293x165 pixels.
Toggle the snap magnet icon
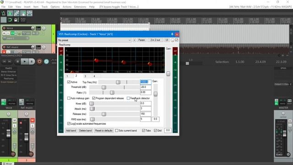pos(10,20)
